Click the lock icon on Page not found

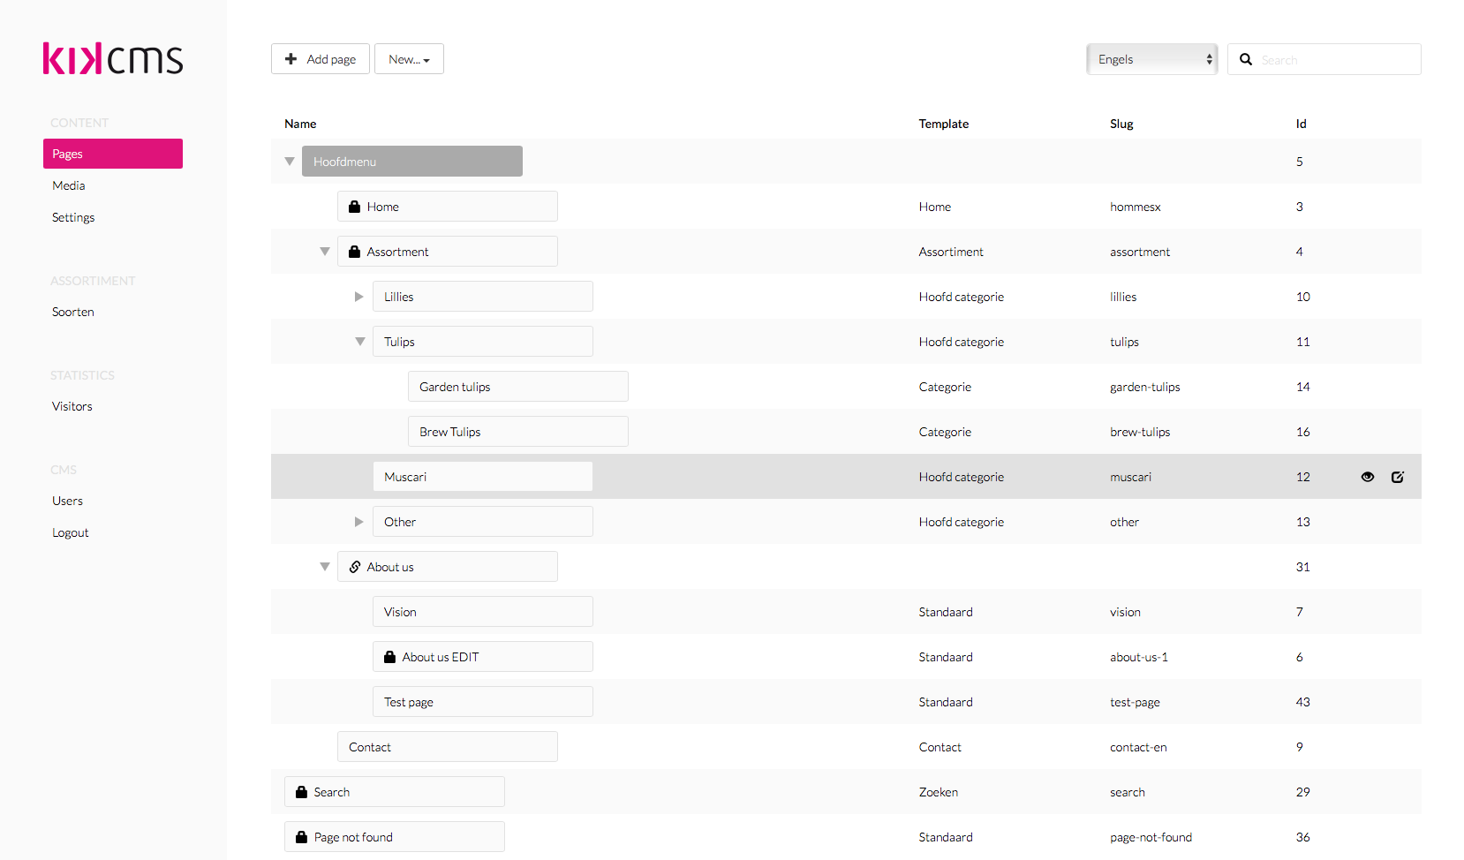[x=301, y=837]
